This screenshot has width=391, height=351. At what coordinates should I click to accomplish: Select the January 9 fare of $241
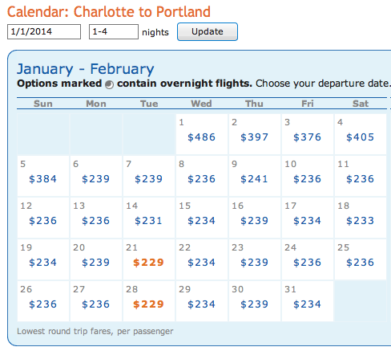click(254, 179)
